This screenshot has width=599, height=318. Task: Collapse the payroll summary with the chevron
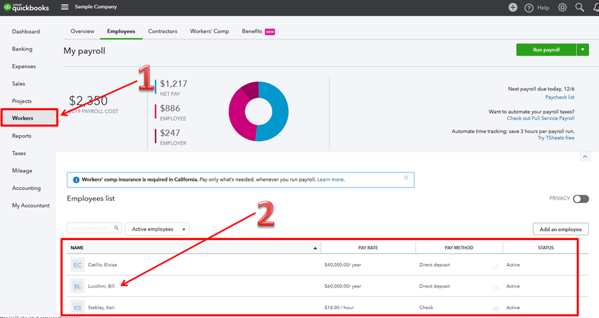tap(585, 156)
